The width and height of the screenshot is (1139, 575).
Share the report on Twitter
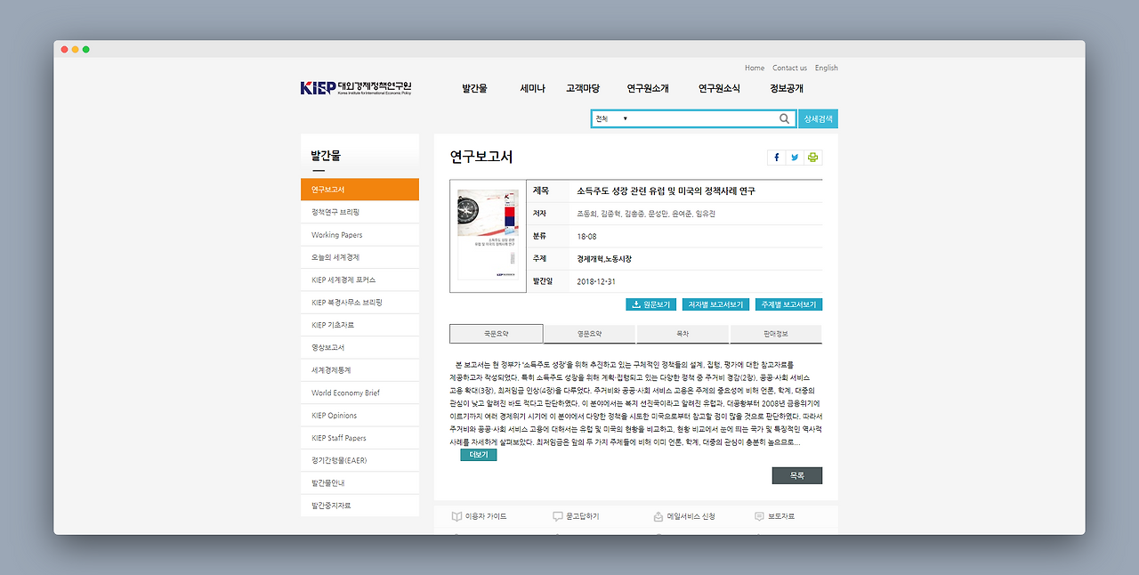(x=795, y=158)
